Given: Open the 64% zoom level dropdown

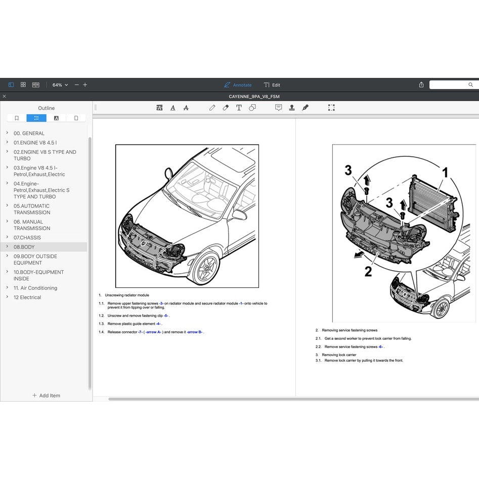Looking at the screenshot, I should point(60,85).
